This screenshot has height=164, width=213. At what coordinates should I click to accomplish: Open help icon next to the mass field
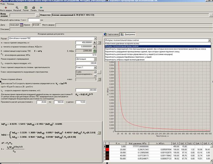[99, 42]
